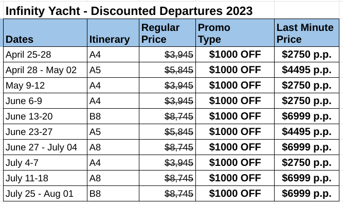Click the $1000 OFF cell for June 6-9
Viewport: 343px width, 204px height.
[x=235, y=101]
